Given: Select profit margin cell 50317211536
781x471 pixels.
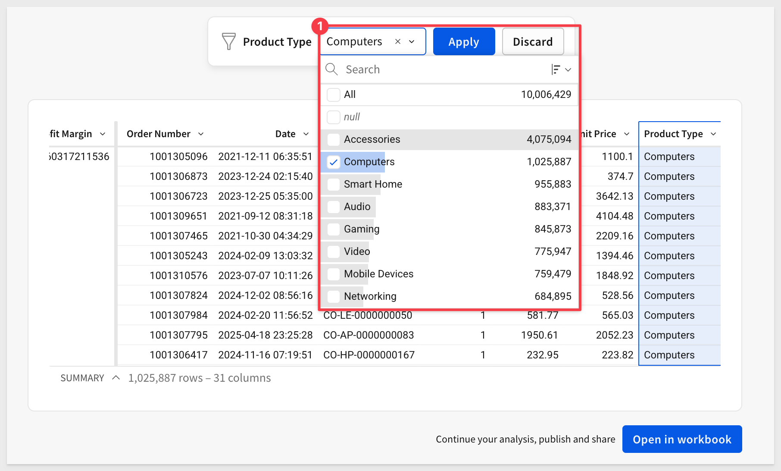Looking at the screenshot, I should (79, 157).
